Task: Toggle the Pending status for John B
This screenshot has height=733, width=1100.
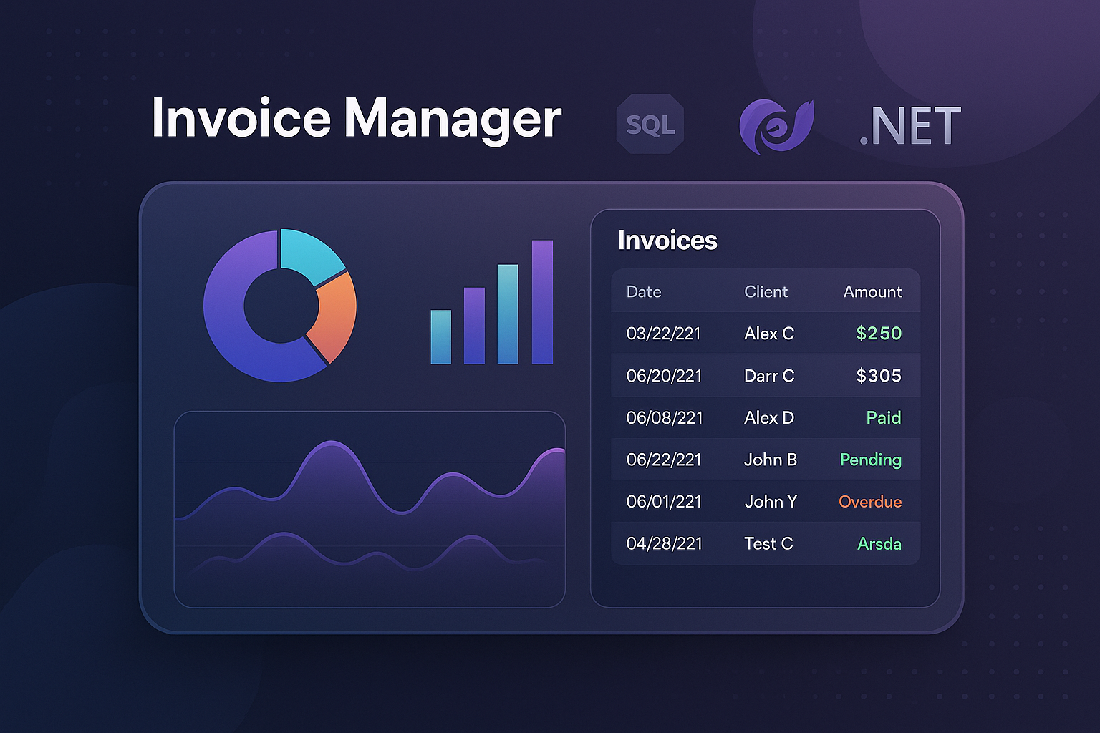Action: (x=870, y=460)
